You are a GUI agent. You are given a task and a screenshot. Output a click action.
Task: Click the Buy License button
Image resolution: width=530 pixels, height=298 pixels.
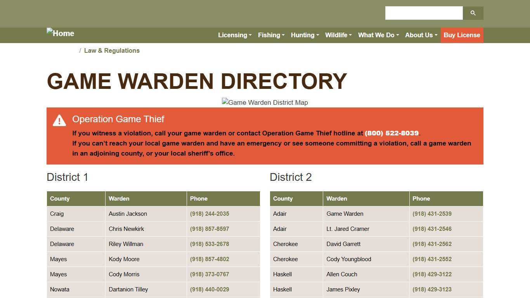click(x=462, y=35)
